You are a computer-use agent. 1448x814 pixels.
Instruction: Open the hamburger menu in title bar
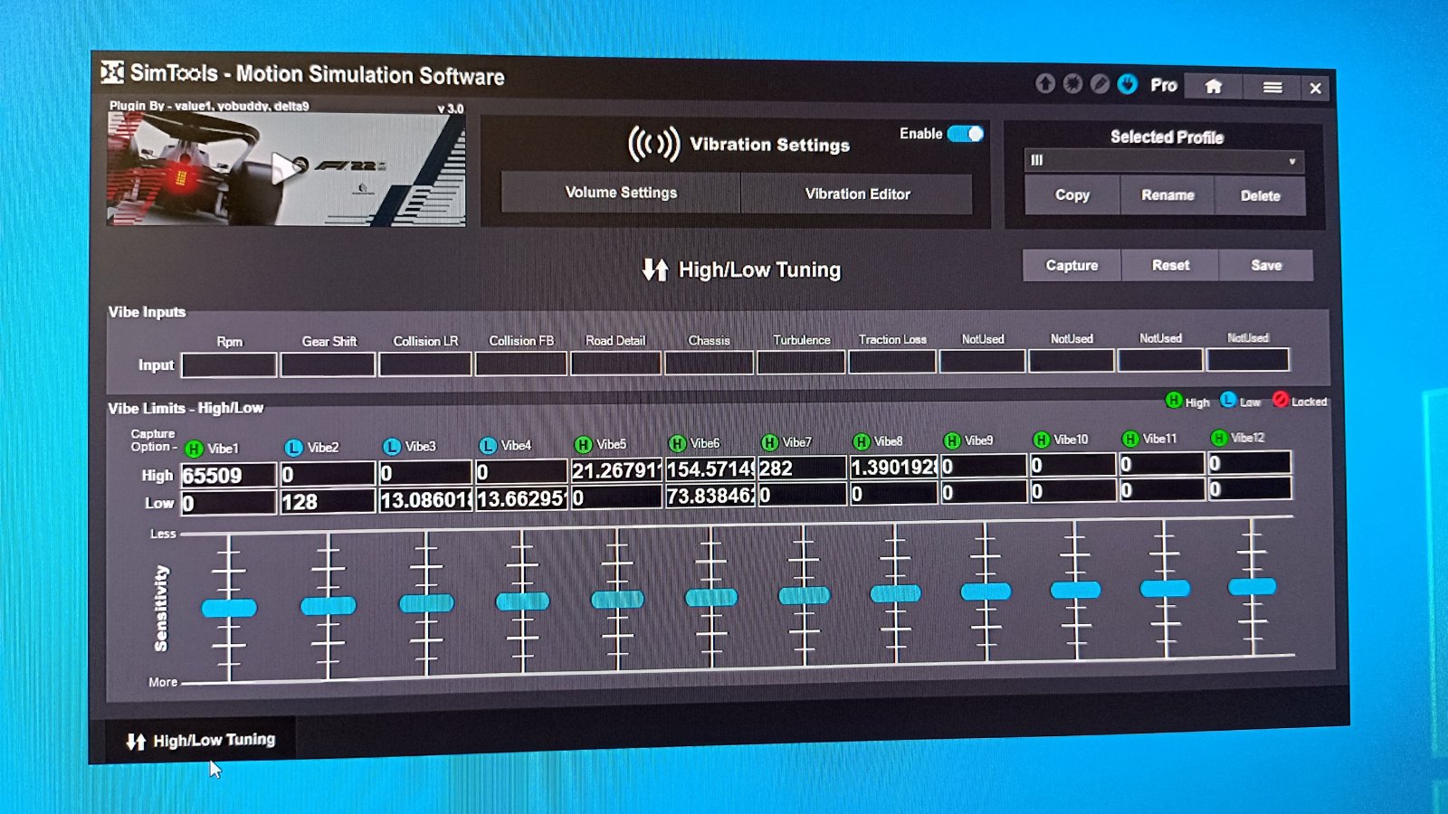[1272, 87]
